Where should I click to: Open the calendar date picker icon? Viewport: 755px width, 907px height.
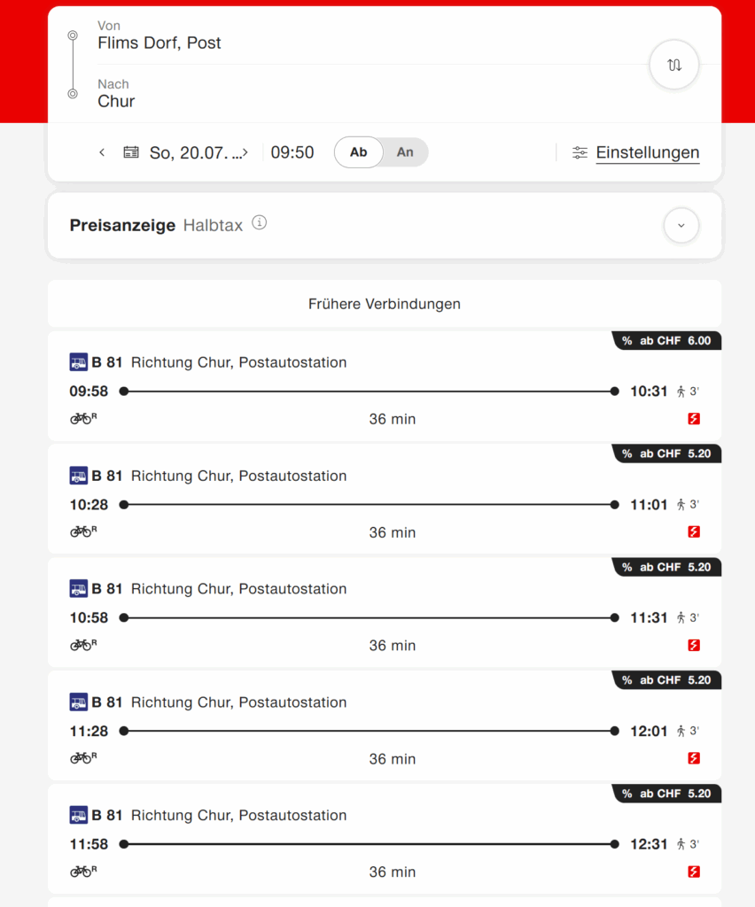(x=131, y=152)
